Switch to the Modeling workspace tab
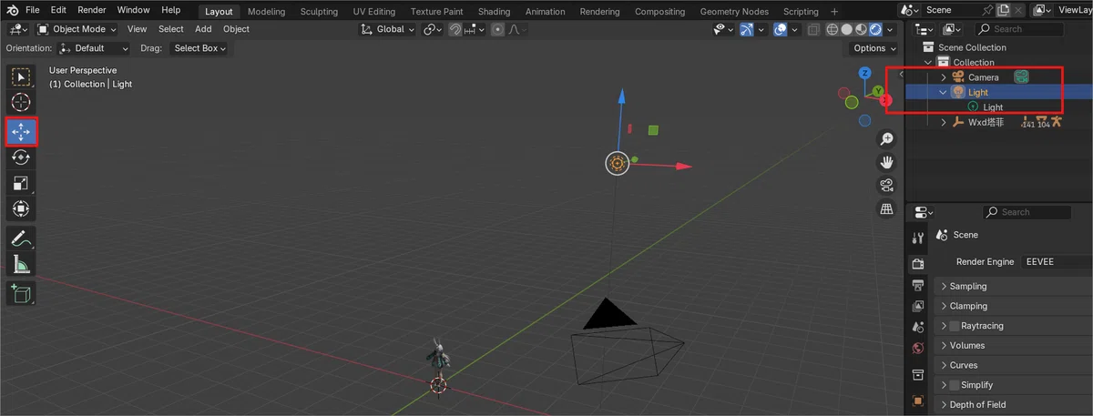The width and height of the screenshot is (1093, 416). click(x=266, y=11)
